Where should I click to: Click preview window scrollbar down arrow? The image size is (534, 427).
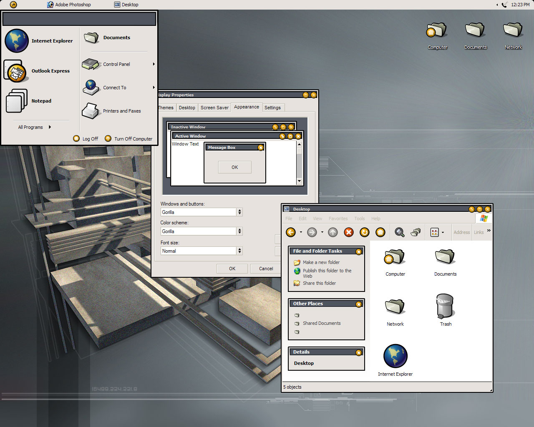tap(299, 181)
